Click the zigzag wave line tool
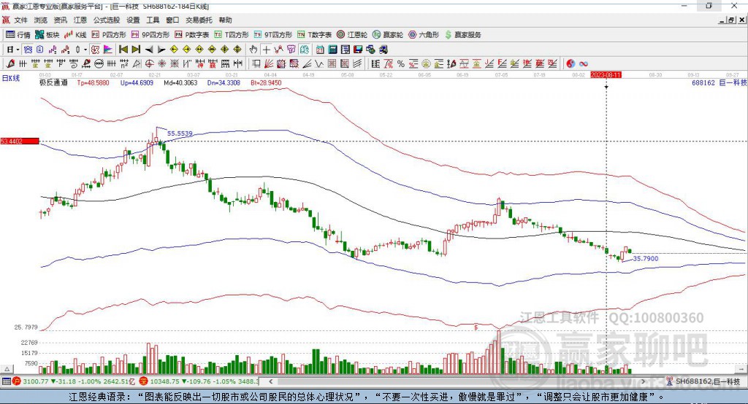The image size is (748, 404). click(x=318, y=63)
